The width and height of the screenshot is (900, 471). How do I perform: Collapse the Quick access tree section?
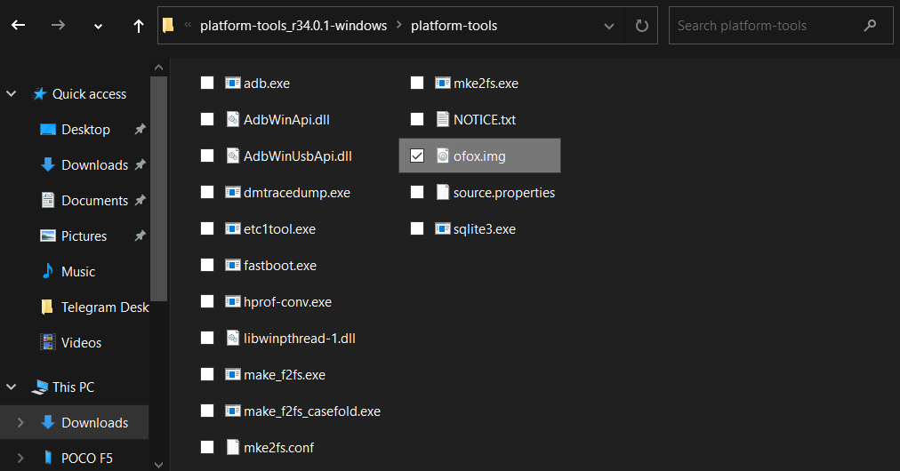click(12, 94)
